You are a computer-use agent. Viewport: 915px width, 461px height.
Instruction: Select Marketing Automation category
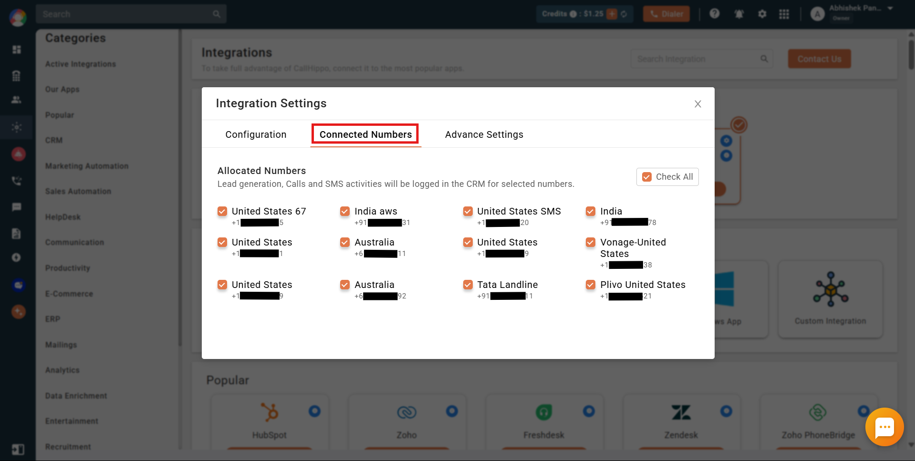click(87, 166)
